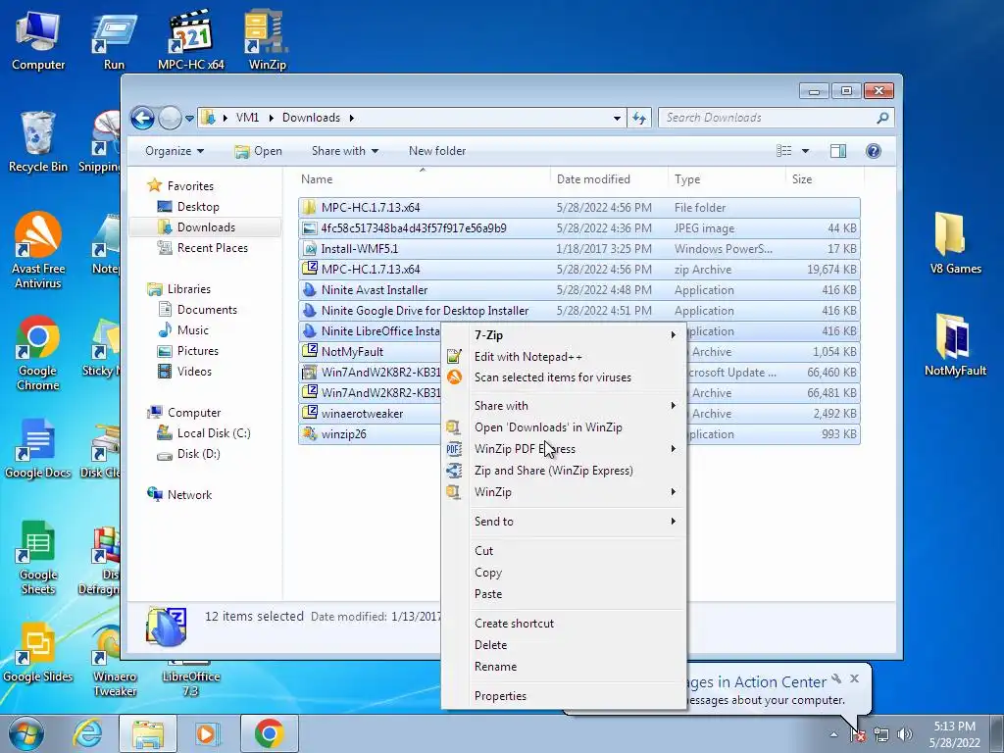Open the Share with toolbar dropdown

click(x=344, y=151)
